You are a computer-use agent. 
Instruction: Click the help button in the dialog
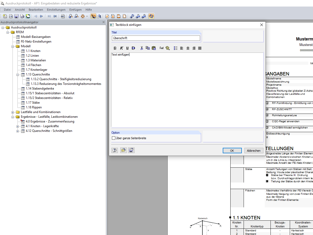coord(115,150)
